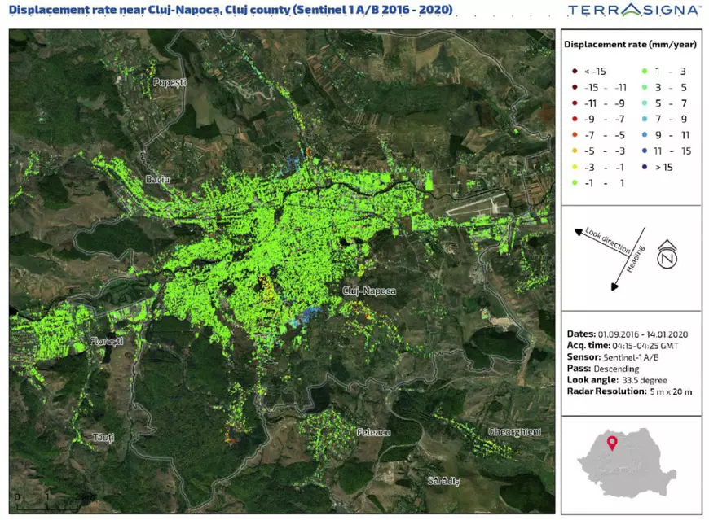Viewport: 709px width, 520px height.
Task: Click the '-7 – -5' orange legend dot
Action: click(575, 135)
